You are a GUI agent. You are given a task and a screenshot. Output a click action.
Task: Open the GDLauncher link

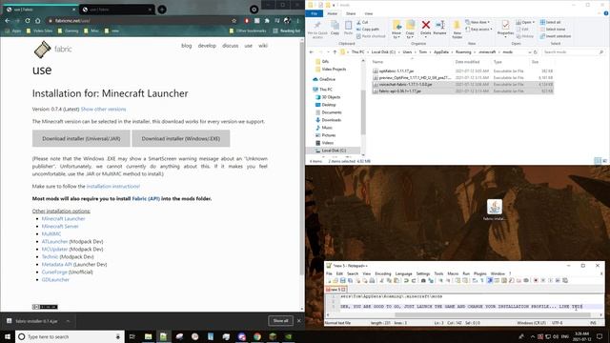click(55, 279)
